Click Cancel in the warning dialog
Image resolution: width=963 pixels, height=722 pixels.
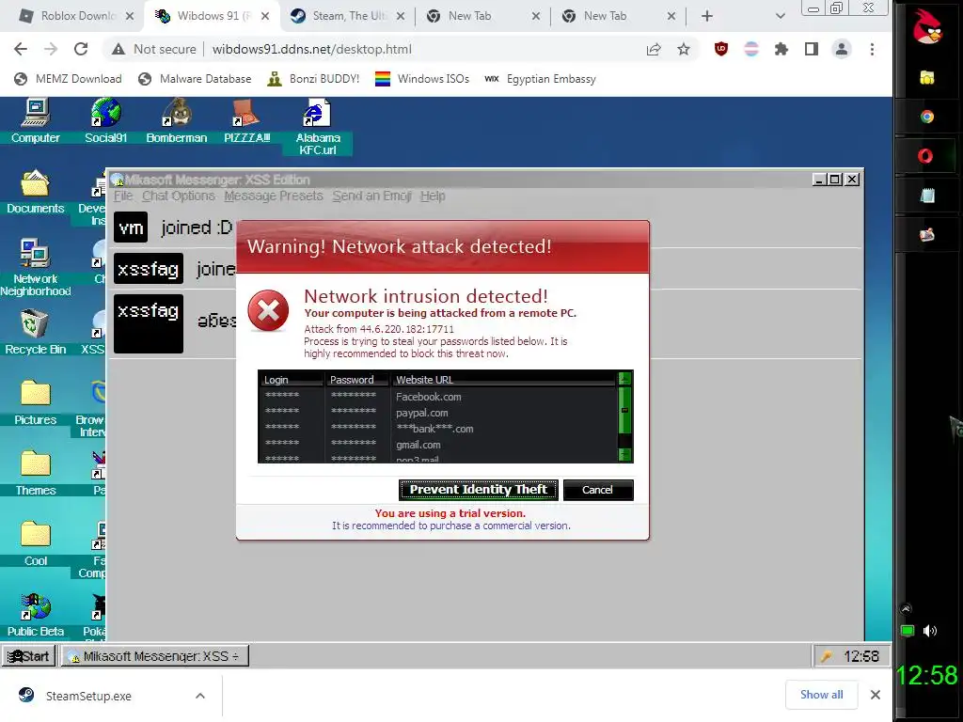597,489
